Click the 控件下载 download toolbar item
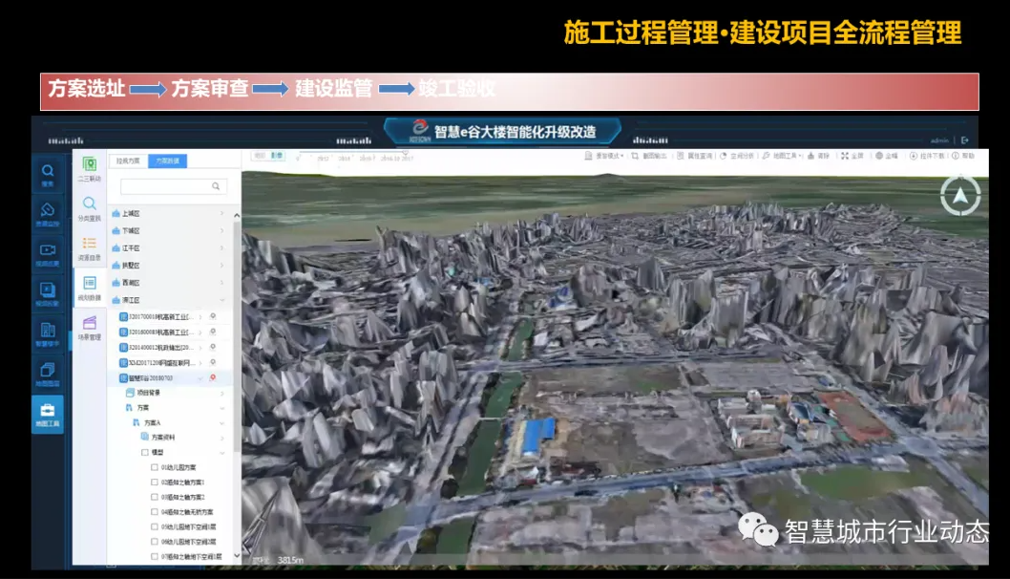This screenshot has height=579, width=1010. [x=927, y=156]
